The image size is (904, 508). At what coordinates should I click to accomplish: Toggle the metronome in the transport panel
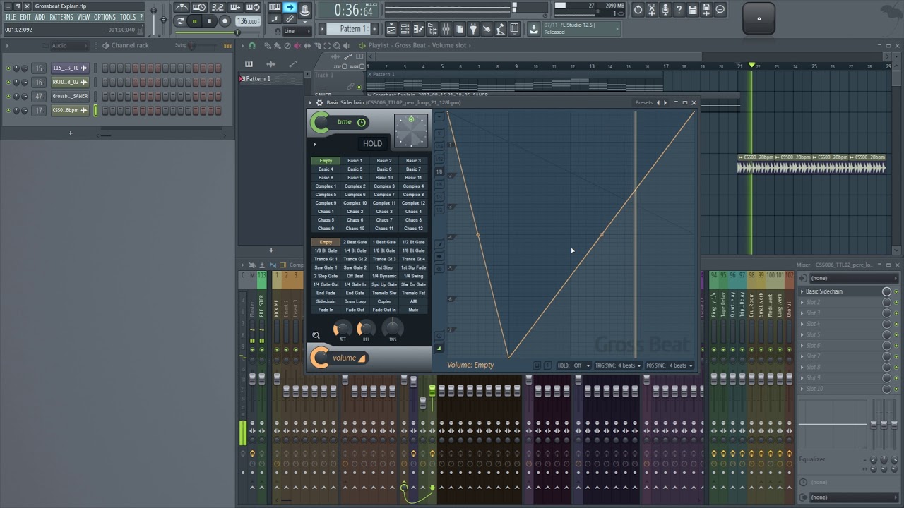[x=182, y=8]
